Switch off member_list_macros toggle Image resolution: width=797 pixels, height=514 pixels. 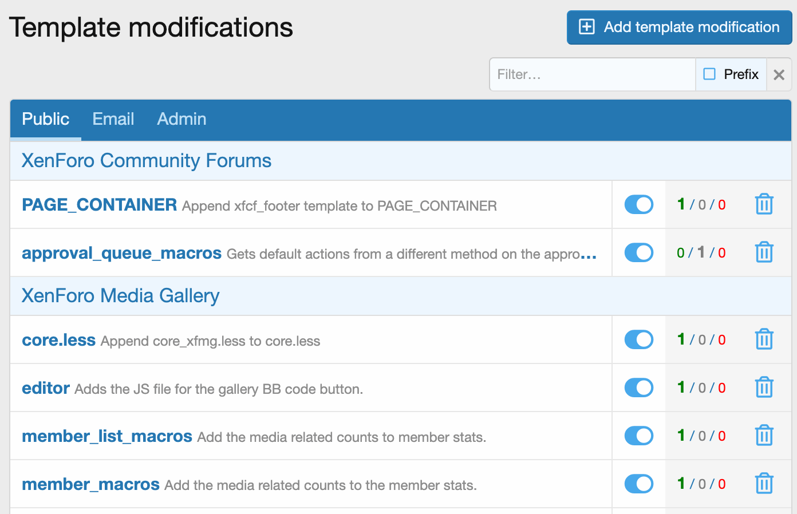click(638, 436)
